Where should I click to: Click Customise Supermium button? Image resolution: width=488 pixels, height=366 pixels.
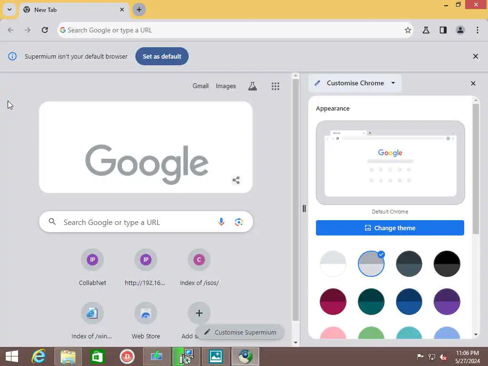tap(240, 332)
